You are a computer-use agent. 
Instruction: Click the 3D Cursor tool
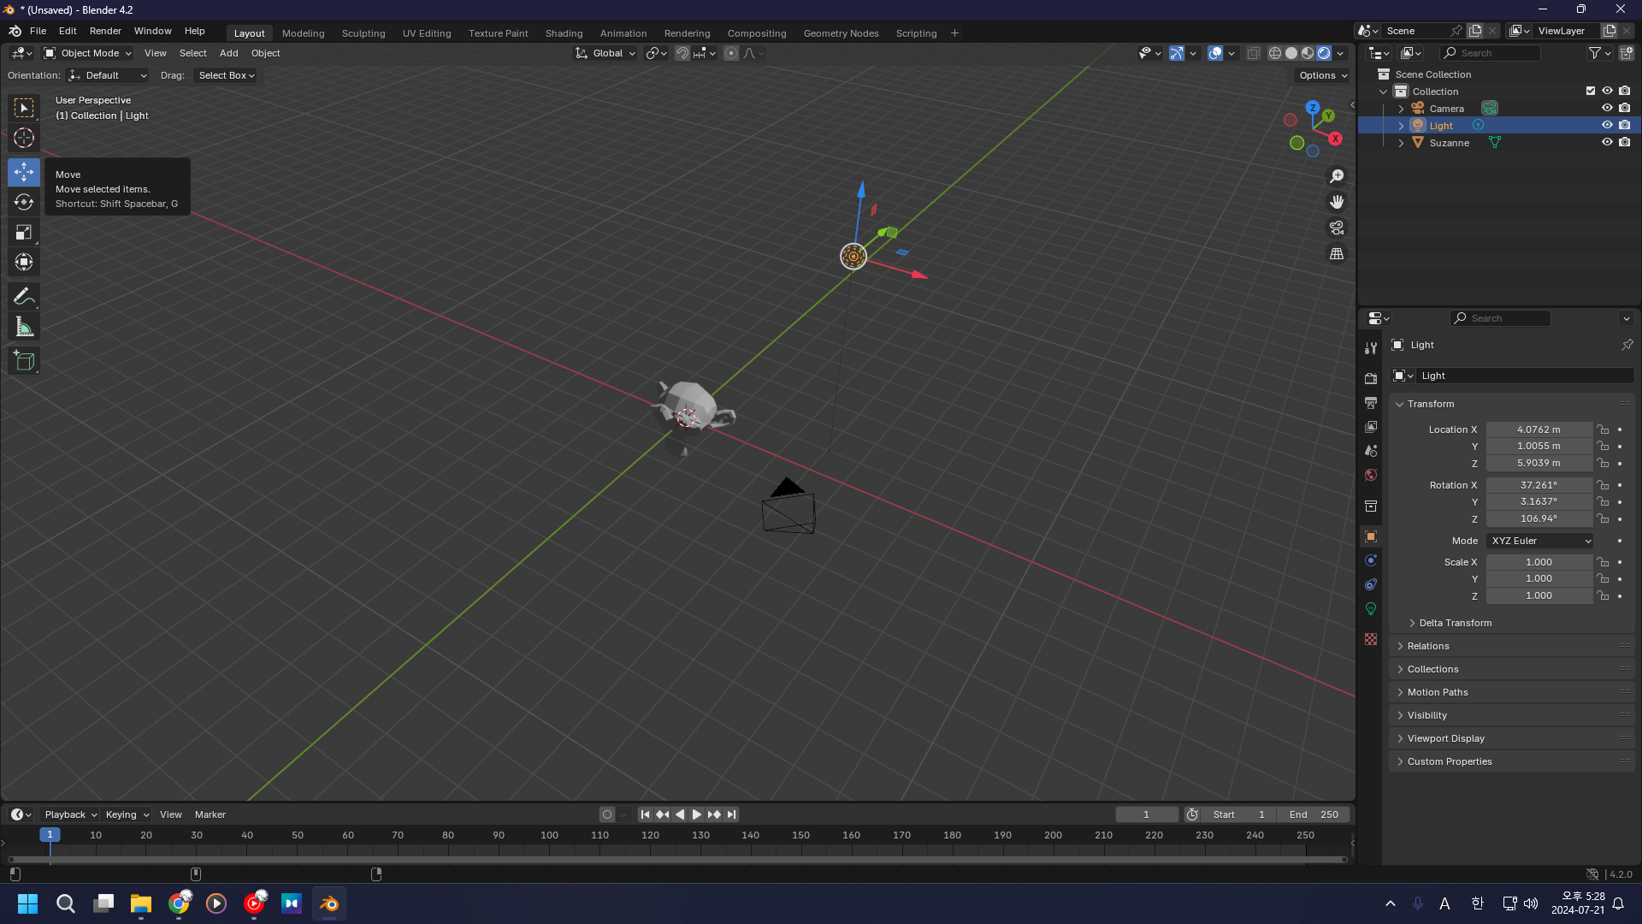tap(24, 138)
